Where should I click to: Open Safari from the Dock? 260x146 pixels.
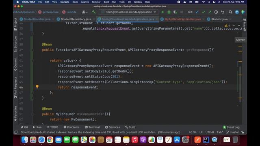pyautogui.click(x=41, y=140)
